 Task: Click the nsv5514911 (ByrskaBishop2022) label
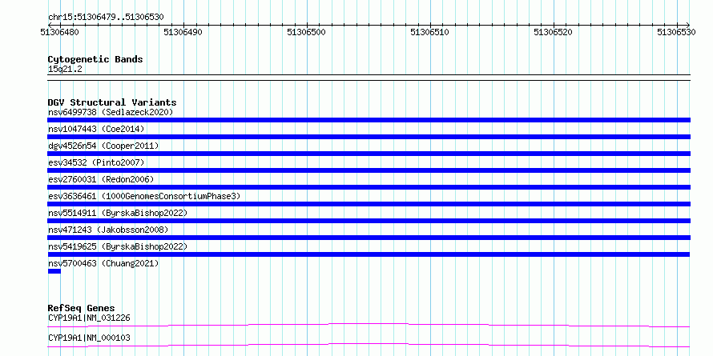(x=118, y=213)
